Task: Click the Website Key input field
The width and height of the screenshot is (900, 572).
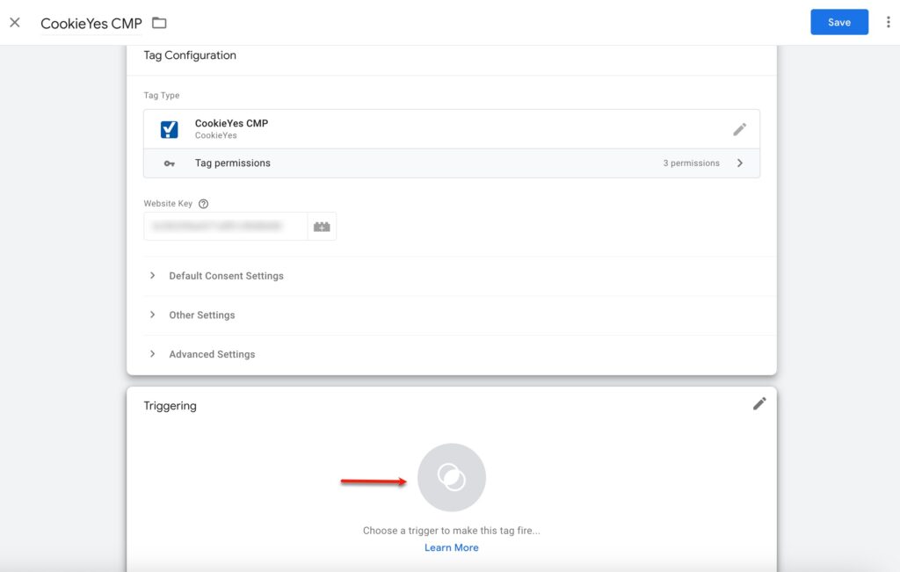Action: point(225,227)
